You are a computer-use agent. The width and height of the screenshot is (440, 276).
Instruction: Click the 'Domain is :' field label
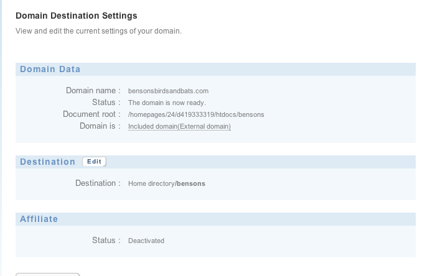coord(100,126)
